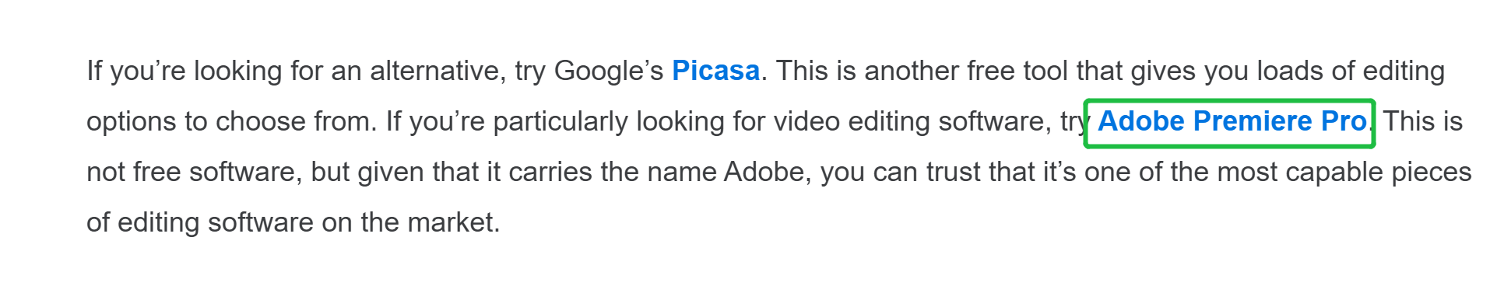The height and width of the screenshot is (293, 1490).
Task: Open the Picasa hyperlink
Action: tap(715, 71)
